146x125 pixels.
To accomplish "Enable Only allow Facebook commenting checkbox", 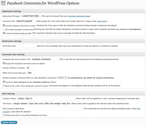I will (4, 29).
